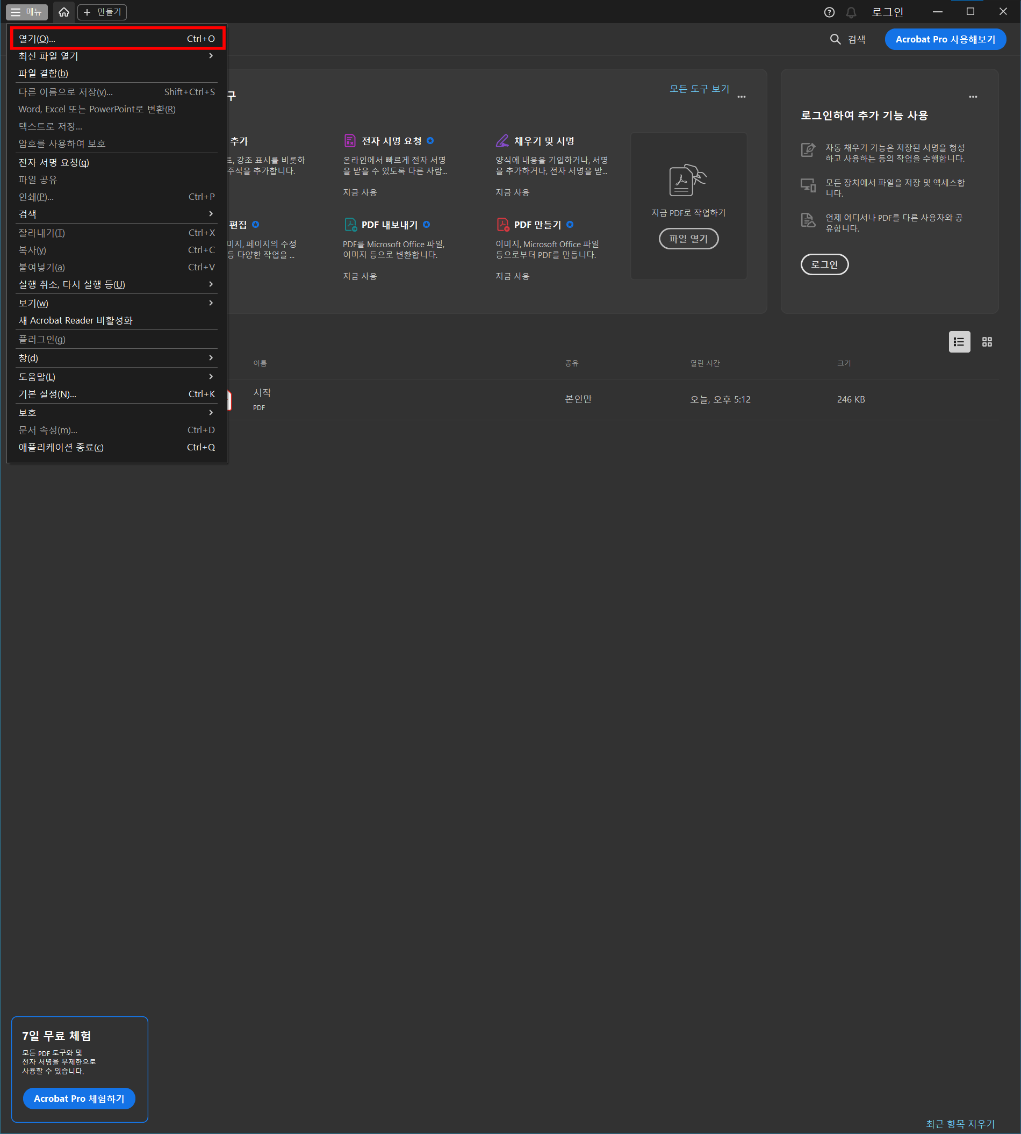
Task: Sort by 열린 시간 column header
Action: 704,363
